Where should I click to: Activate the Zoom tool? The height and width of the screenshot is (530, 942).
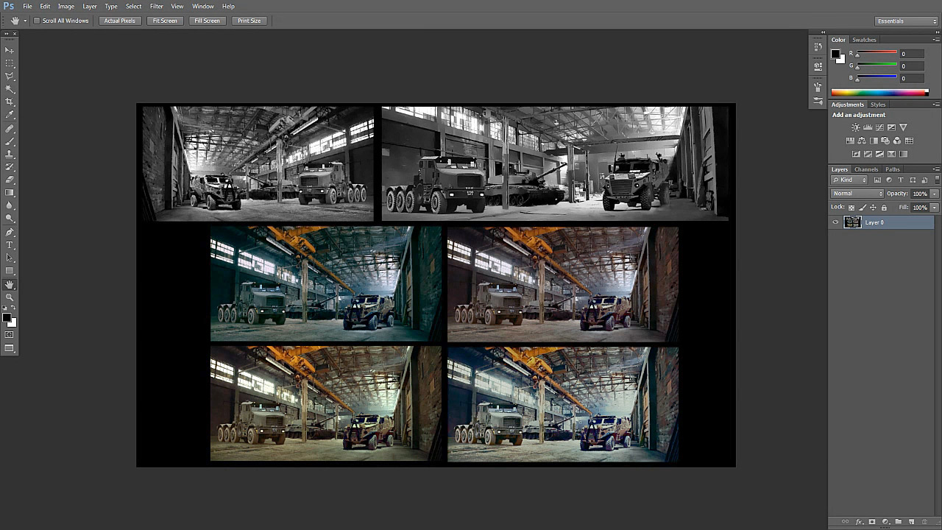click(10, 297)
